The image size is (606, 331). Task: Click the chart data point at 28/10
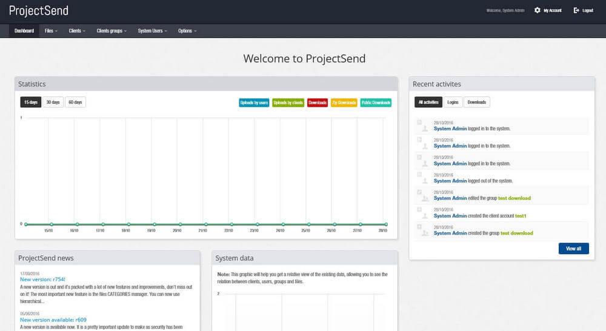coord(385,224)
